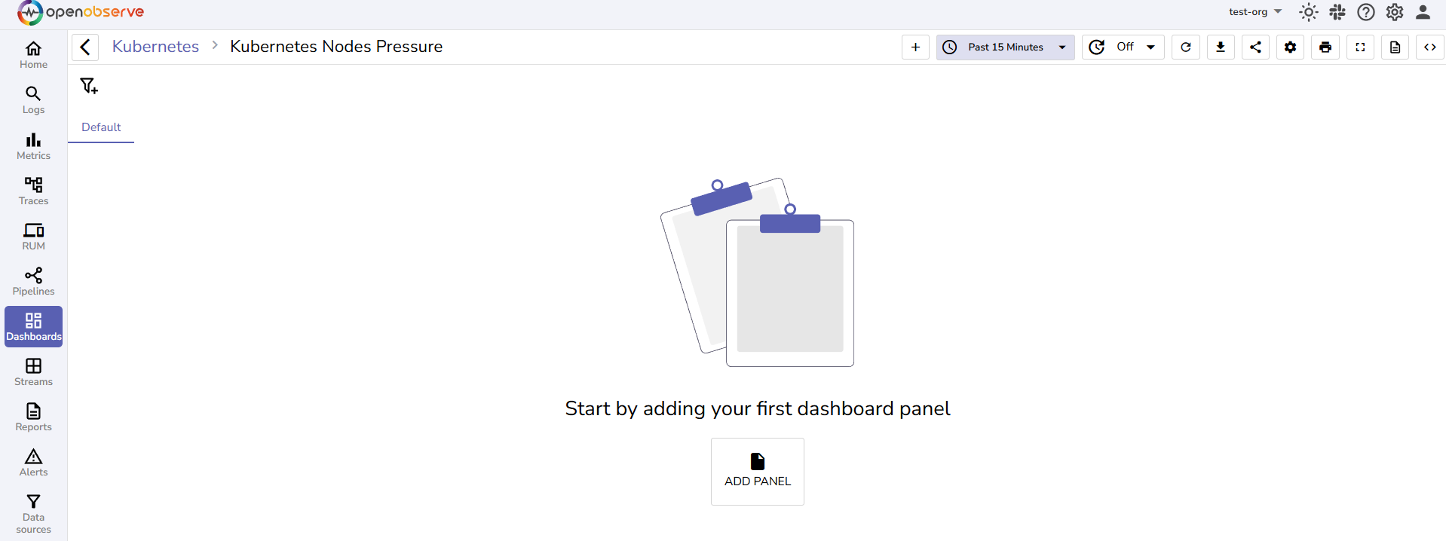
Task: Open the Past 15 Minutes time range picker
Action: (1005, 47)
